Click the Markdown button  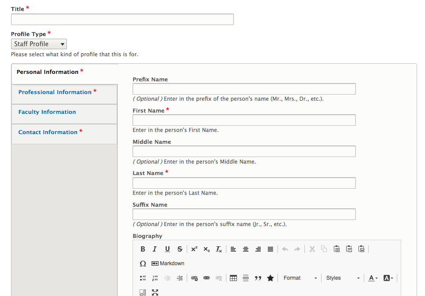point(168,263)
